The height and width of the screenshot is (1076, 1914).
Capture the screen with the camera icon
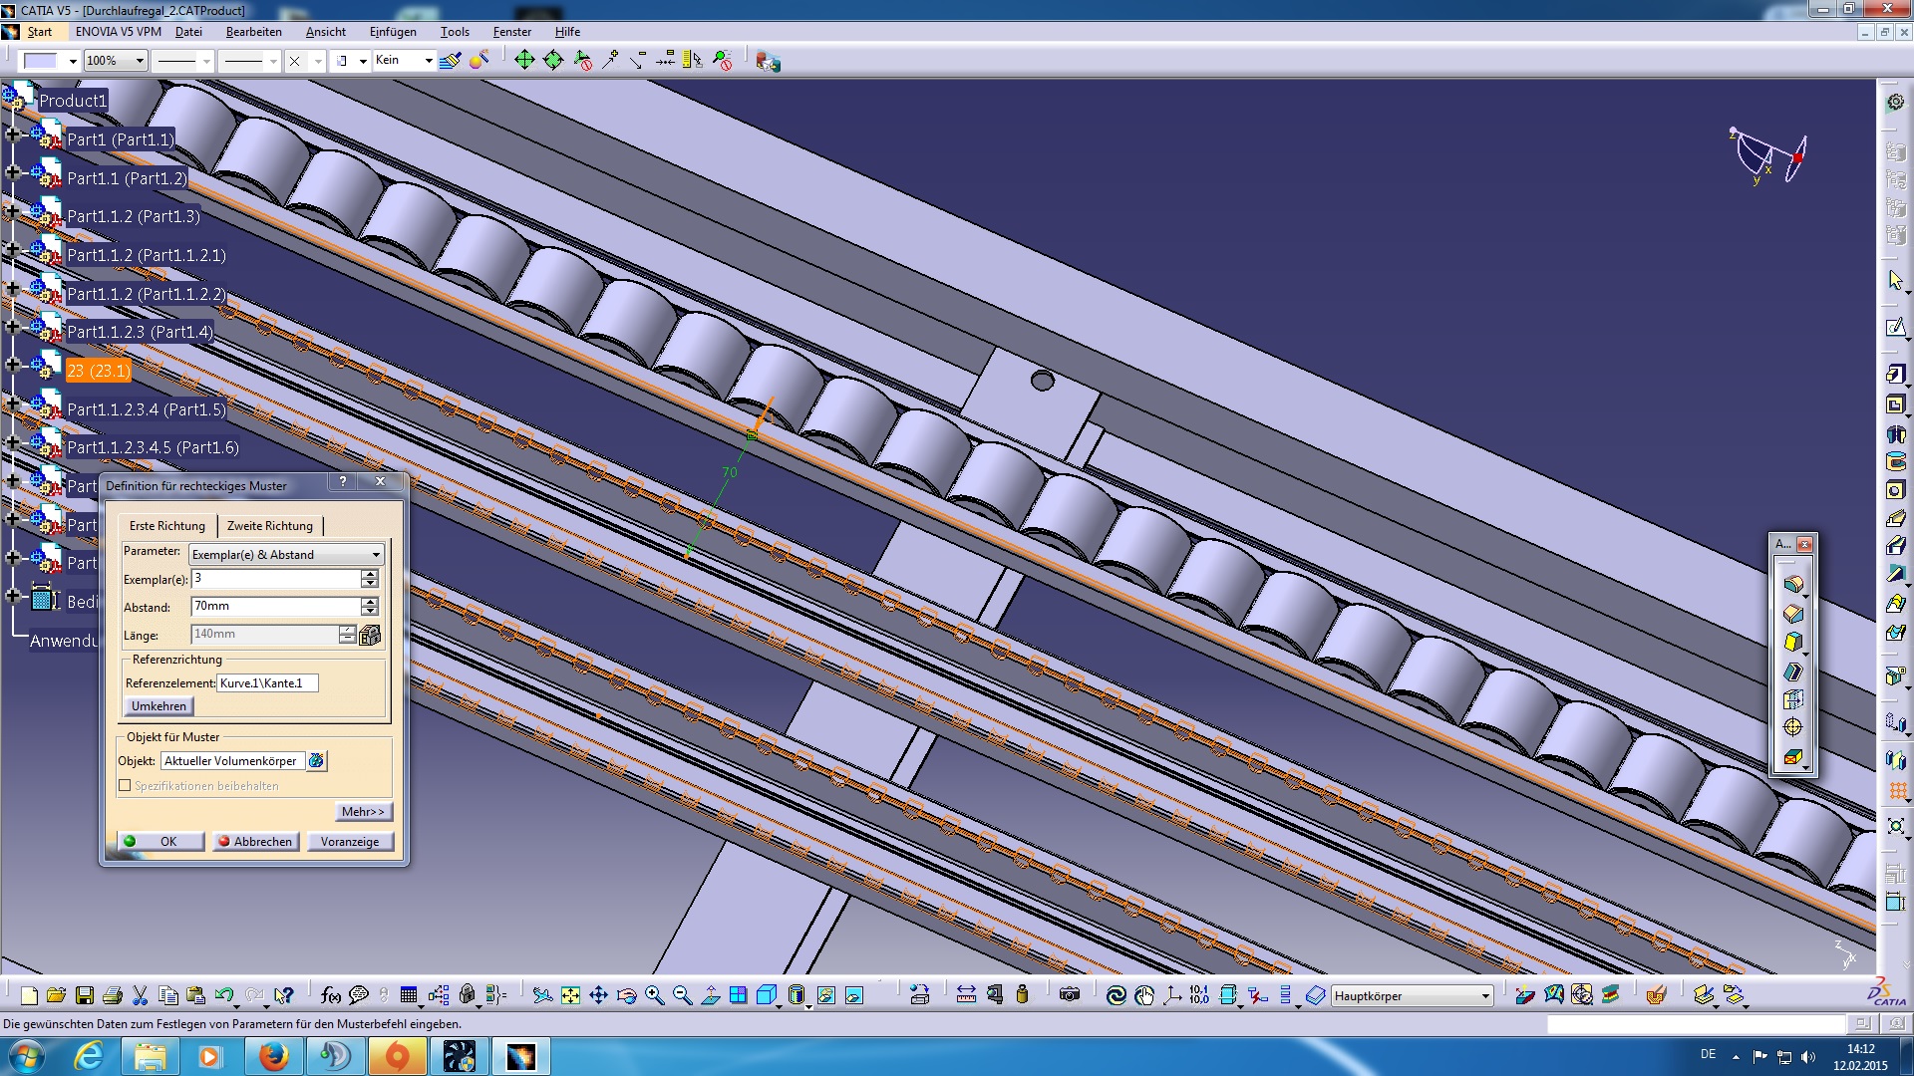pos(1070,995)
